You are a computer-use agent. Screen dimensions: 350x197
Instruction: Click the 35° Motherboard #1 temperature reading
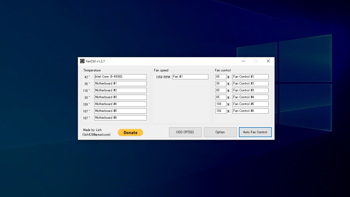coord(87,84)
